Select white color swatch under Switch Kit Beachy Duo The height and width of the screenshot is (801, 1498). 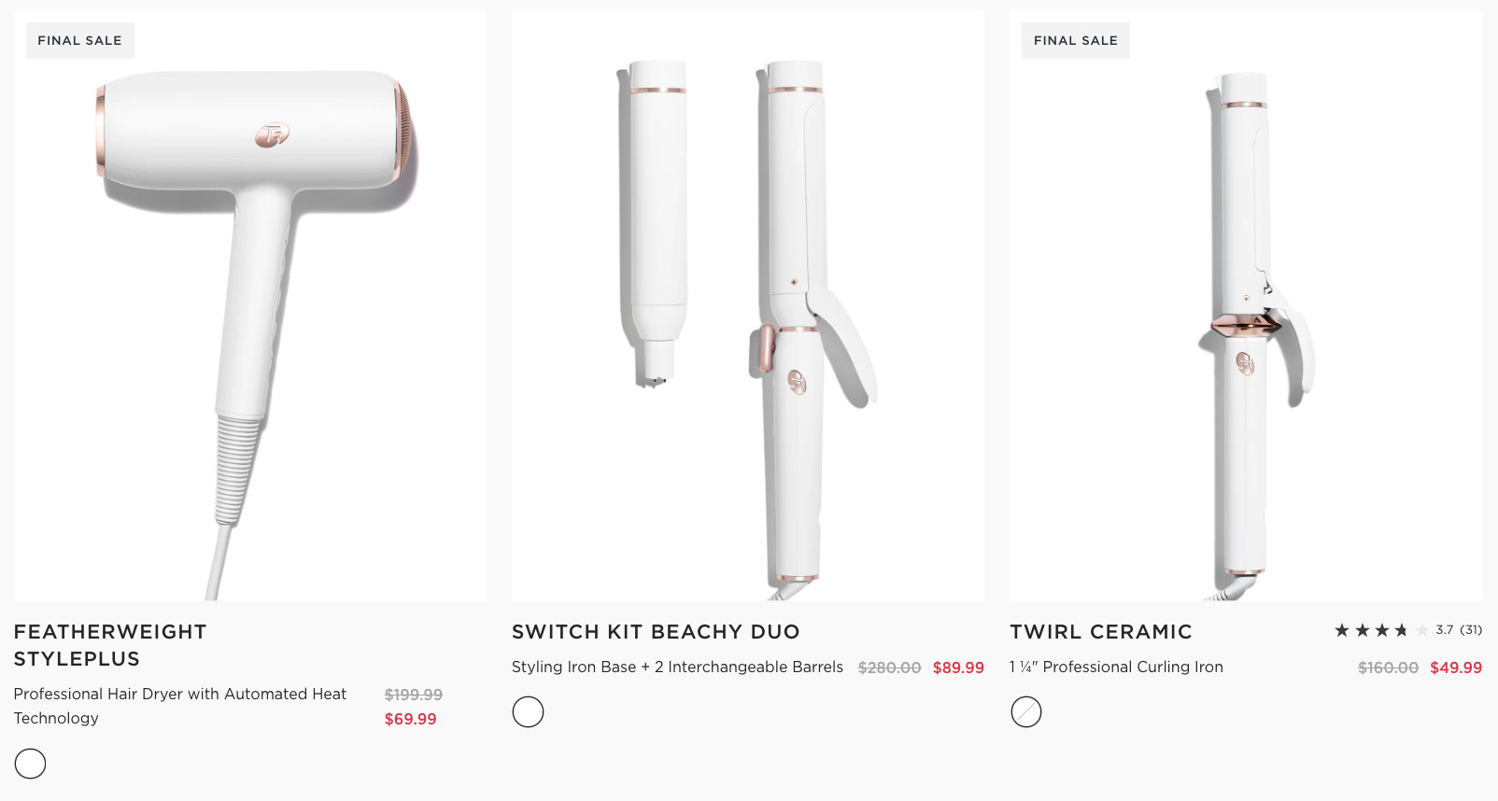coord(528,712)
